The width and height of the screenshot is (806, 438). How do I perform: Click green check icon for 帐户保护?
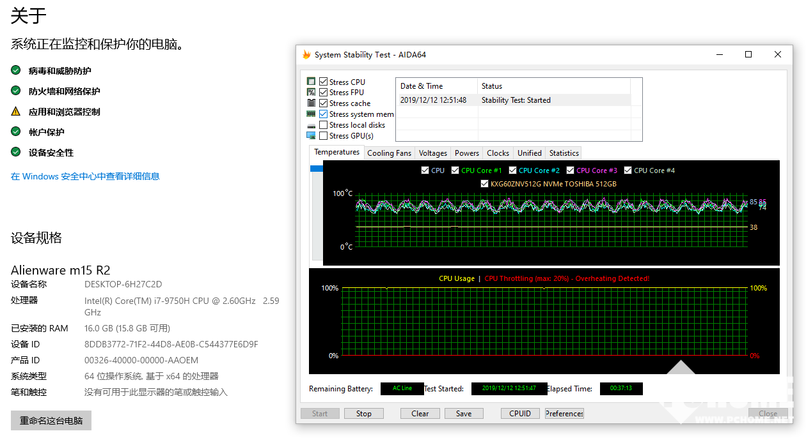(16, 132)
